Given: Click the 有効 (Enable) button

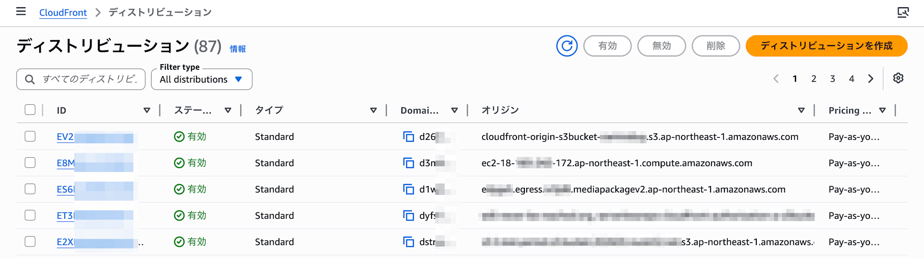Looking at the screenshot, I should (x=607, y=46).
